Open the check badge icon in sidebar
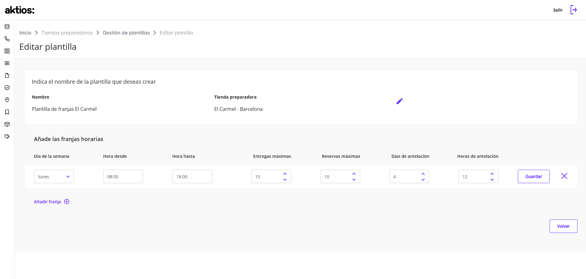Screen dimensions: 586x279 click(x=7, y=88)
